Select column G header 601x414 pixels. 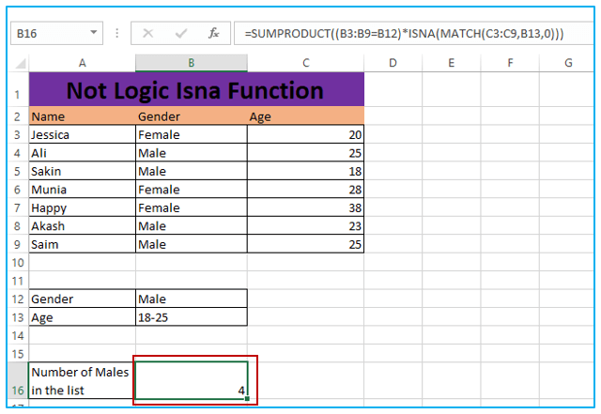pos(568,63)
